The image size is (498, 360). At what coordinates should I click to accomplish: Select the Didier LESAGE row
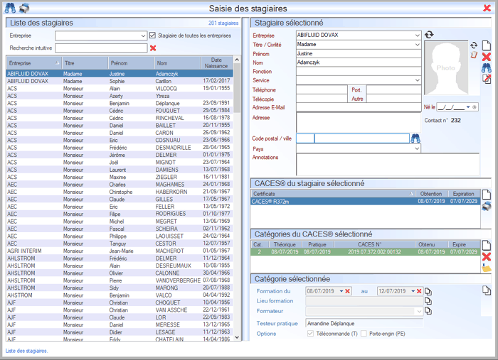pos(120,332)
